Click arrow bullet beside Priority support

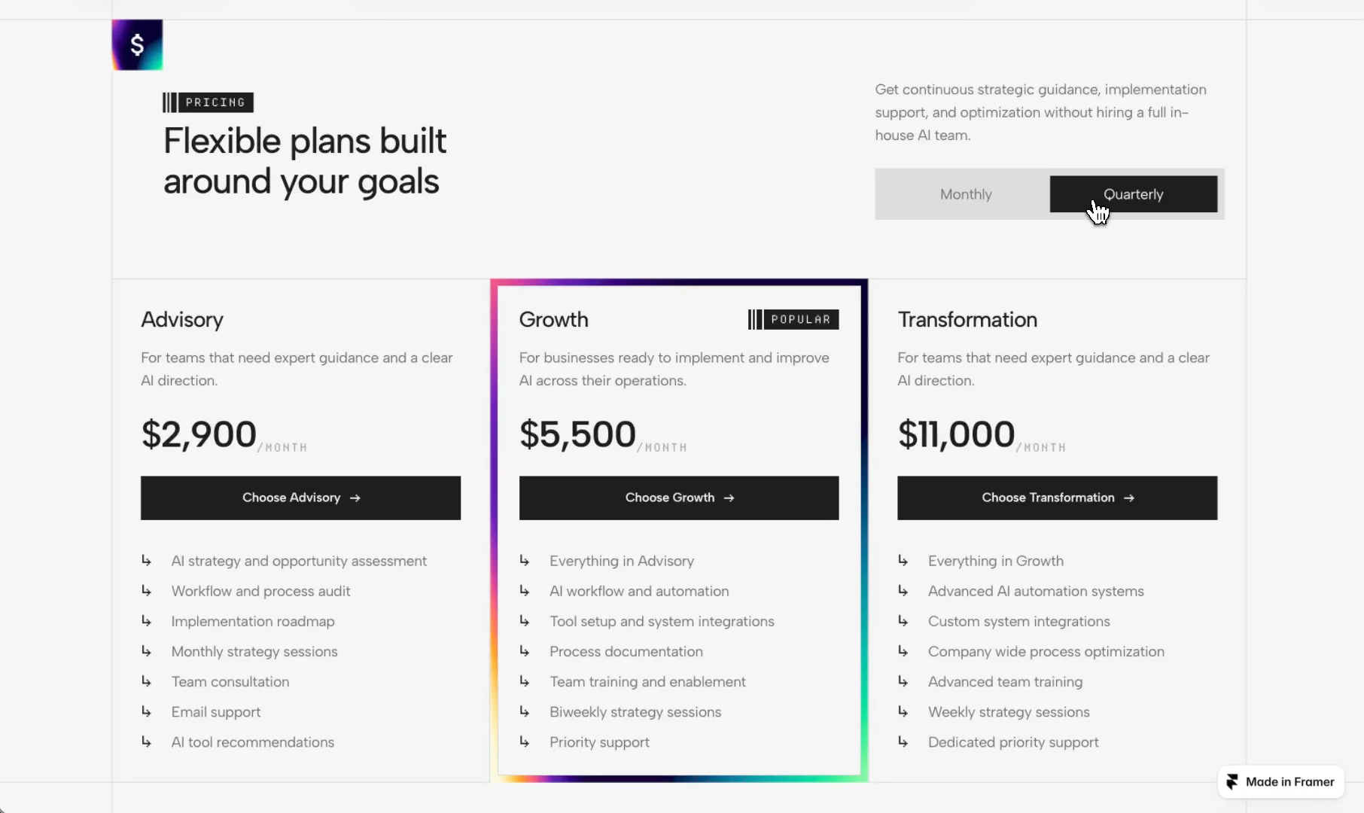pos(525,741)
